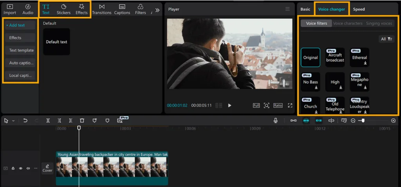Select the High voice filter
401x187 pixels.
pos(335,82)
